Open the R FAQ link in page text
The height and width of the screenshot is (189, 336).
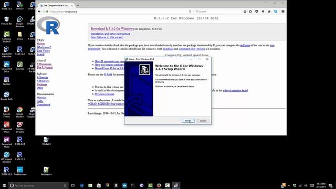[108, 75]
